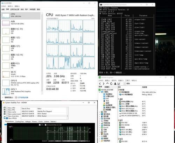
Task: Switch to the Clocks tab
Action: [41, 121]
